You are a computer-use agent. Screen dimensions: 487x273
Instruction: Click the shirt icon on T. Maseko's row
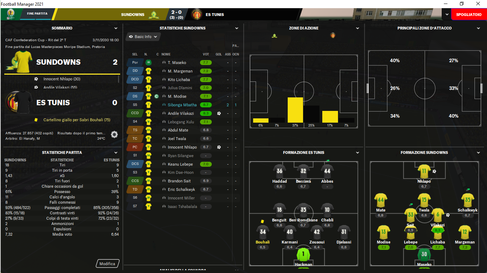coord(149,63)
